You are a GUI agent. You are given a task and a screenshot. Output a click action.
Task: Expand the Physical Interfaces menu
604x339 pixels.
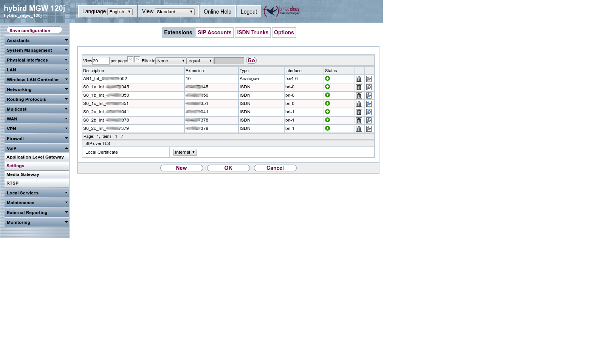(x=37, y=60)
